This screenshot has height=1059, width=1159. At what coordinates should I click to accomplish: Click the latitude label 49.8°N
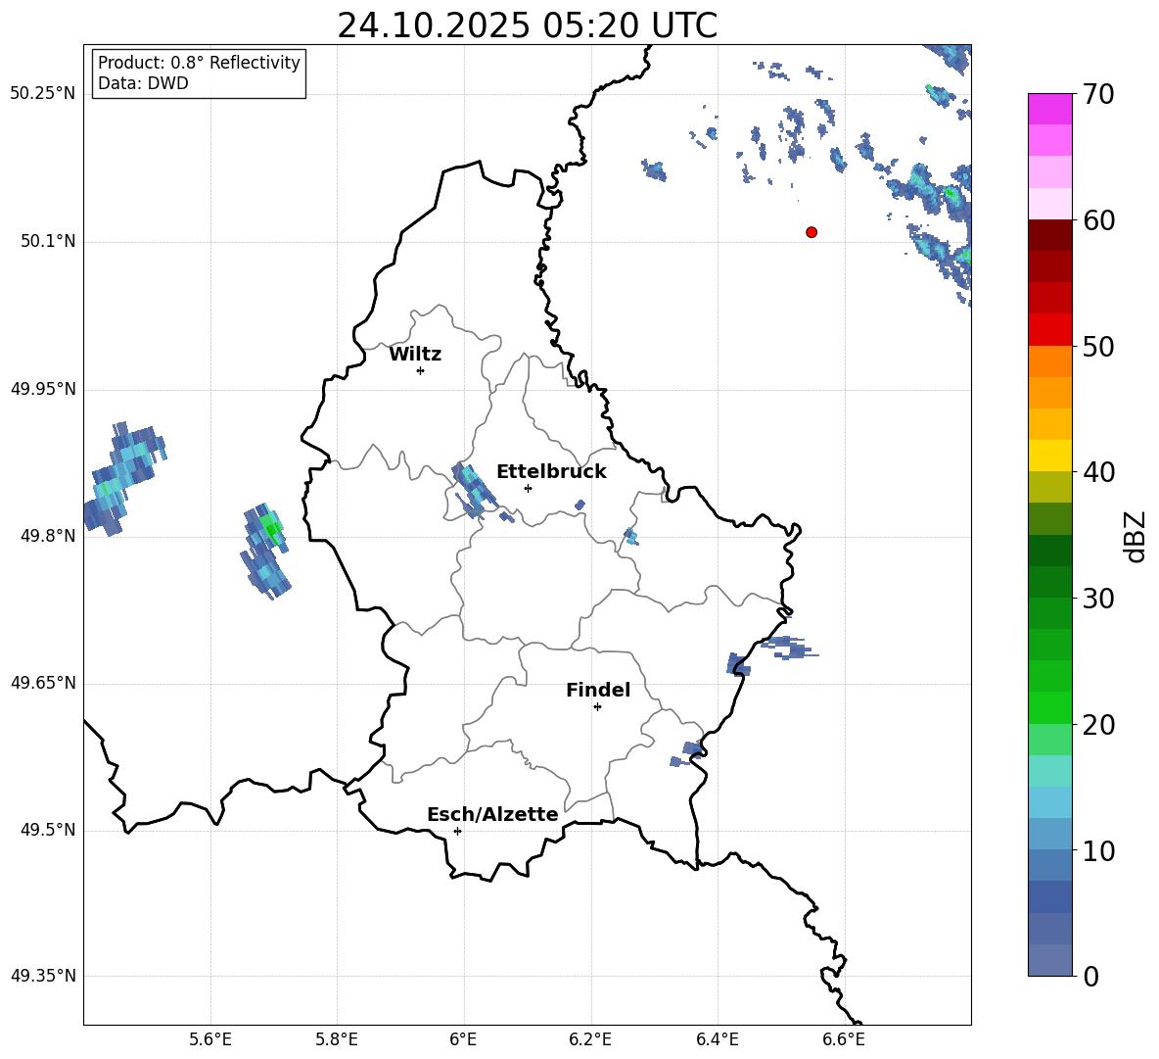click(x=47, y=536)
